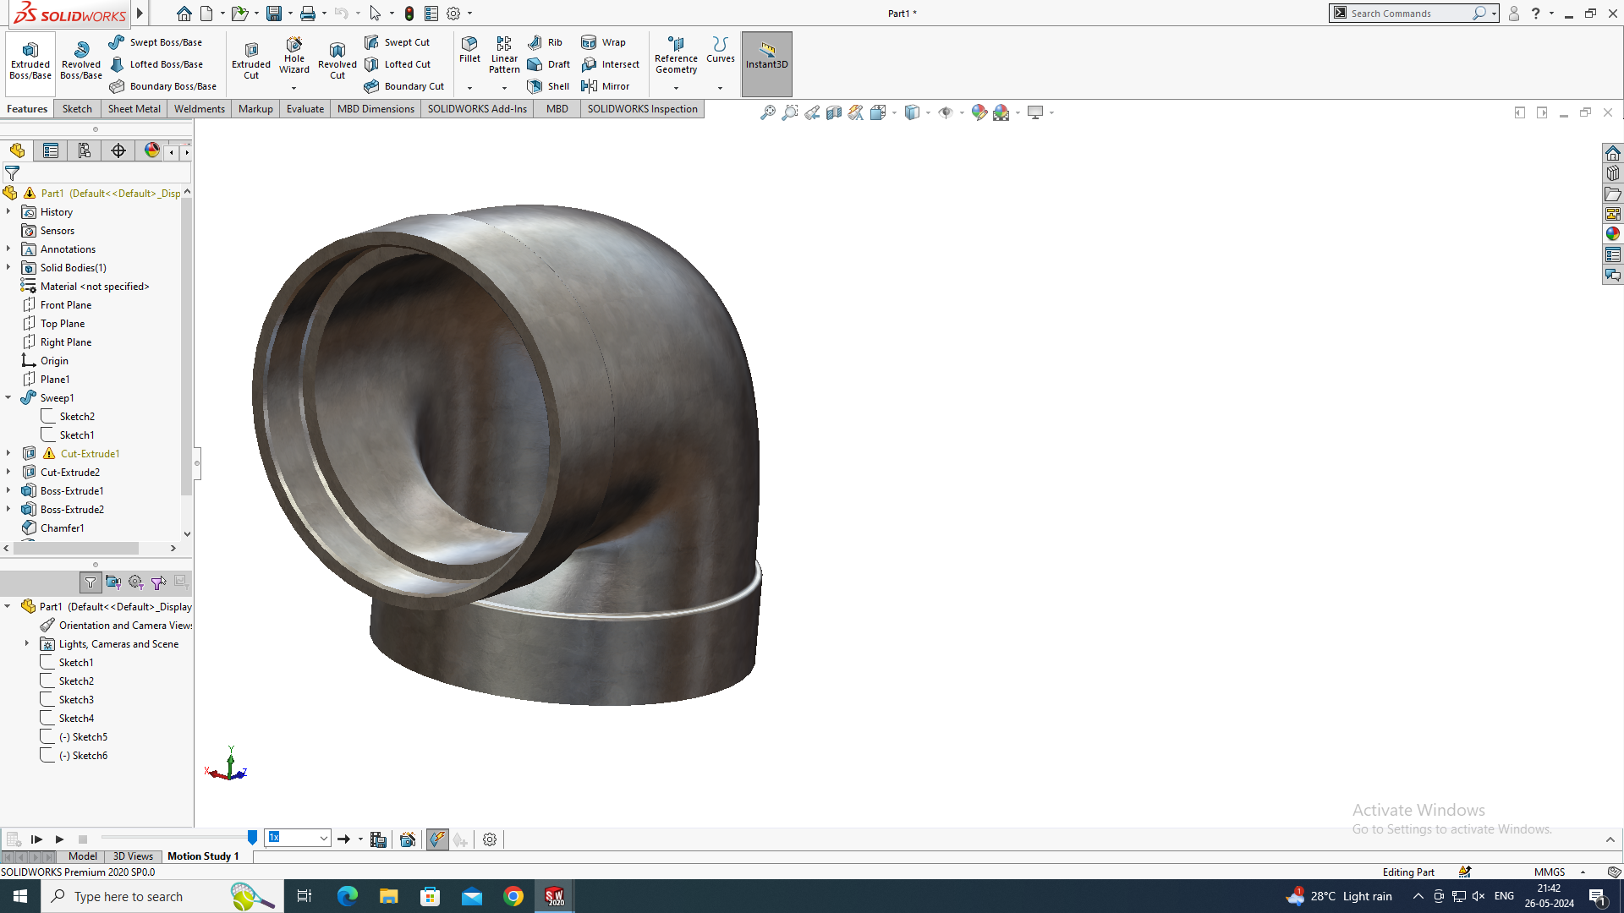Click the Model tab at the bottom
The image size is (1624, 913).
point(82,856)
